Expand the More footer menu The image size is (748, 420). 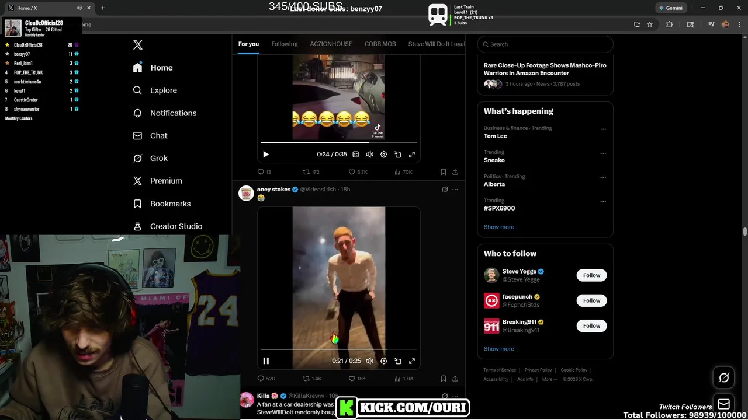click(x=549, y=379)
